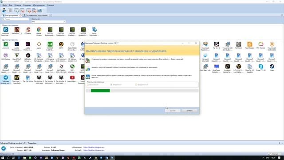Viewport: 284px width, 160px height.
Task: Open Windows notification center icon
Action: [279, 158]
